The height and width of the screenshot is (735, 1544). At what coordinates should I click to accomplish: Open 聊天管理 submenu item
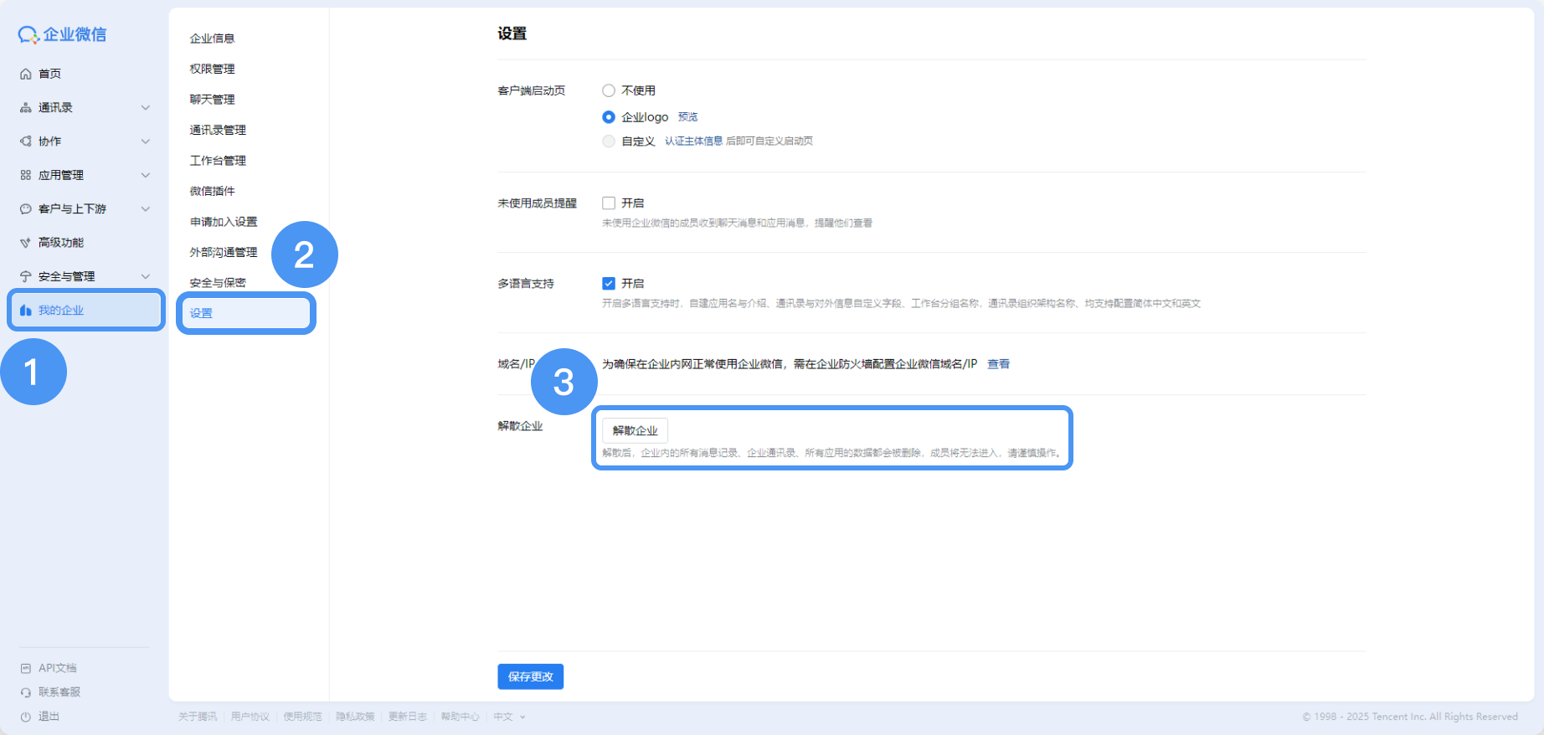coord(212,100)
